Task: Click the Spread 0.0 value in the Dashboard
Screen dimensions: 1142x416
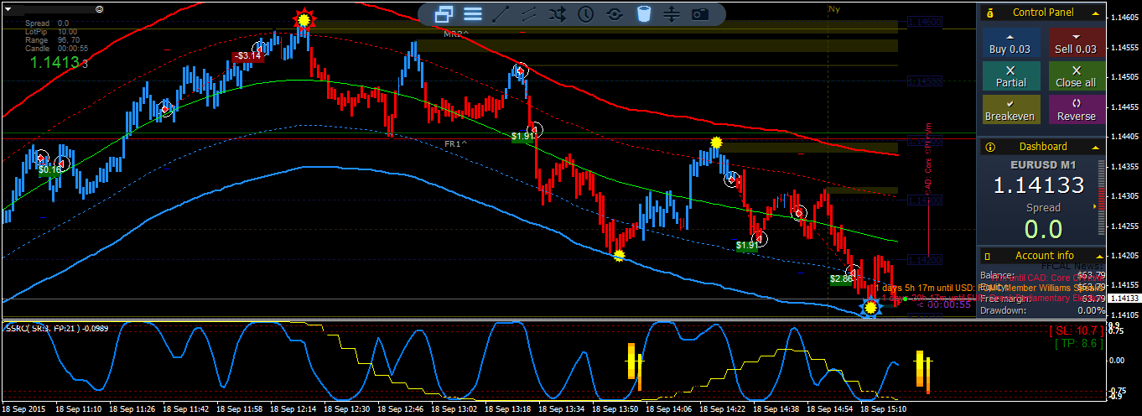Action: pos(1044,228)
